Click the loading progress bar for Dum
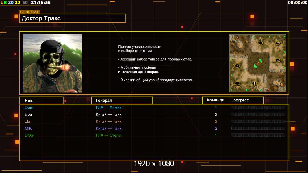Viewport: 308px width, 173px height. click(258, 108)
